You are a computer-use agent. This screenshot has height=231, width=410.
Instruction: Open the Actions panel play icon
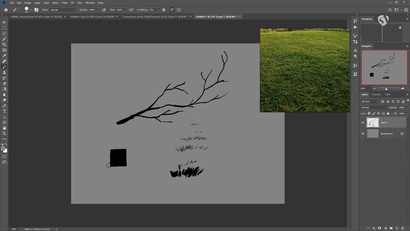[x=355, y=27]
